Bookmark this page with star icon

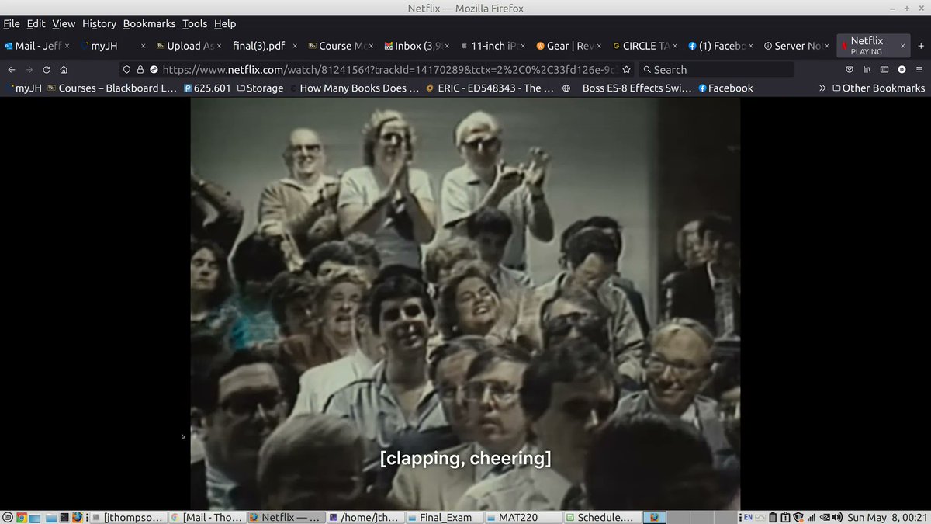click(x=626, y=69)
